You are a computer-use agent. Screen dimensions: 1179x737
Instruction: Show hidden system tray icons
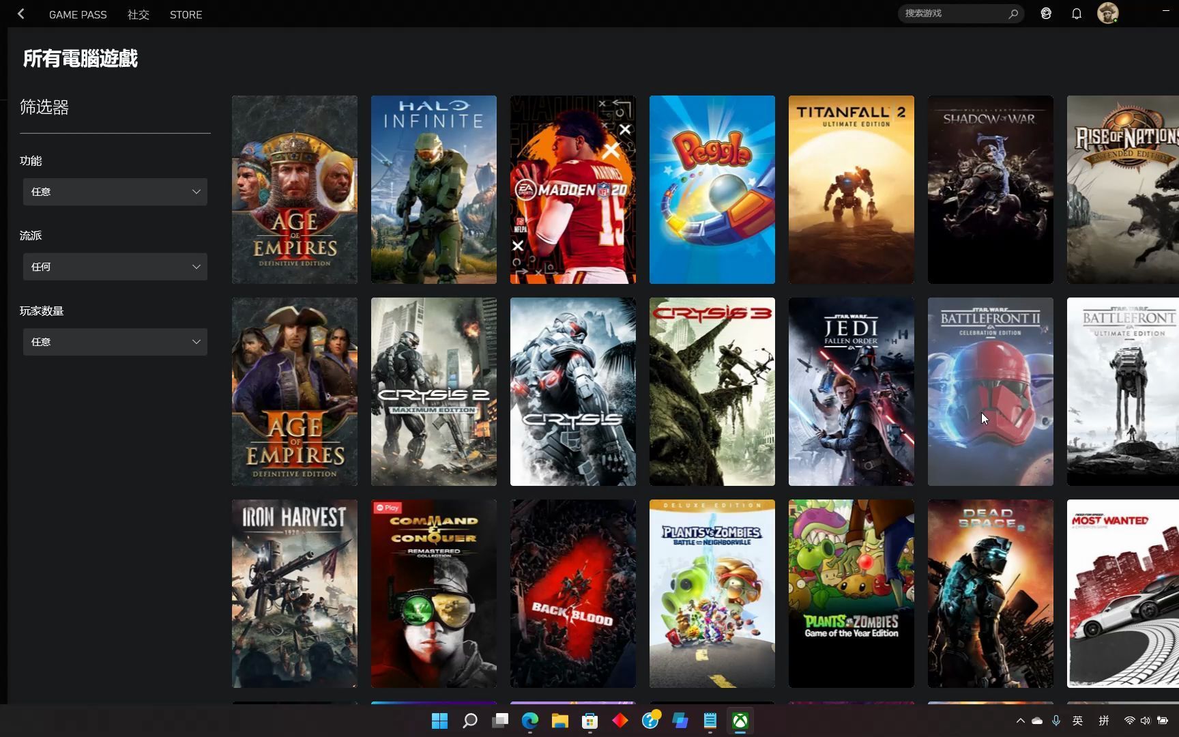(x=1021, y=721)
